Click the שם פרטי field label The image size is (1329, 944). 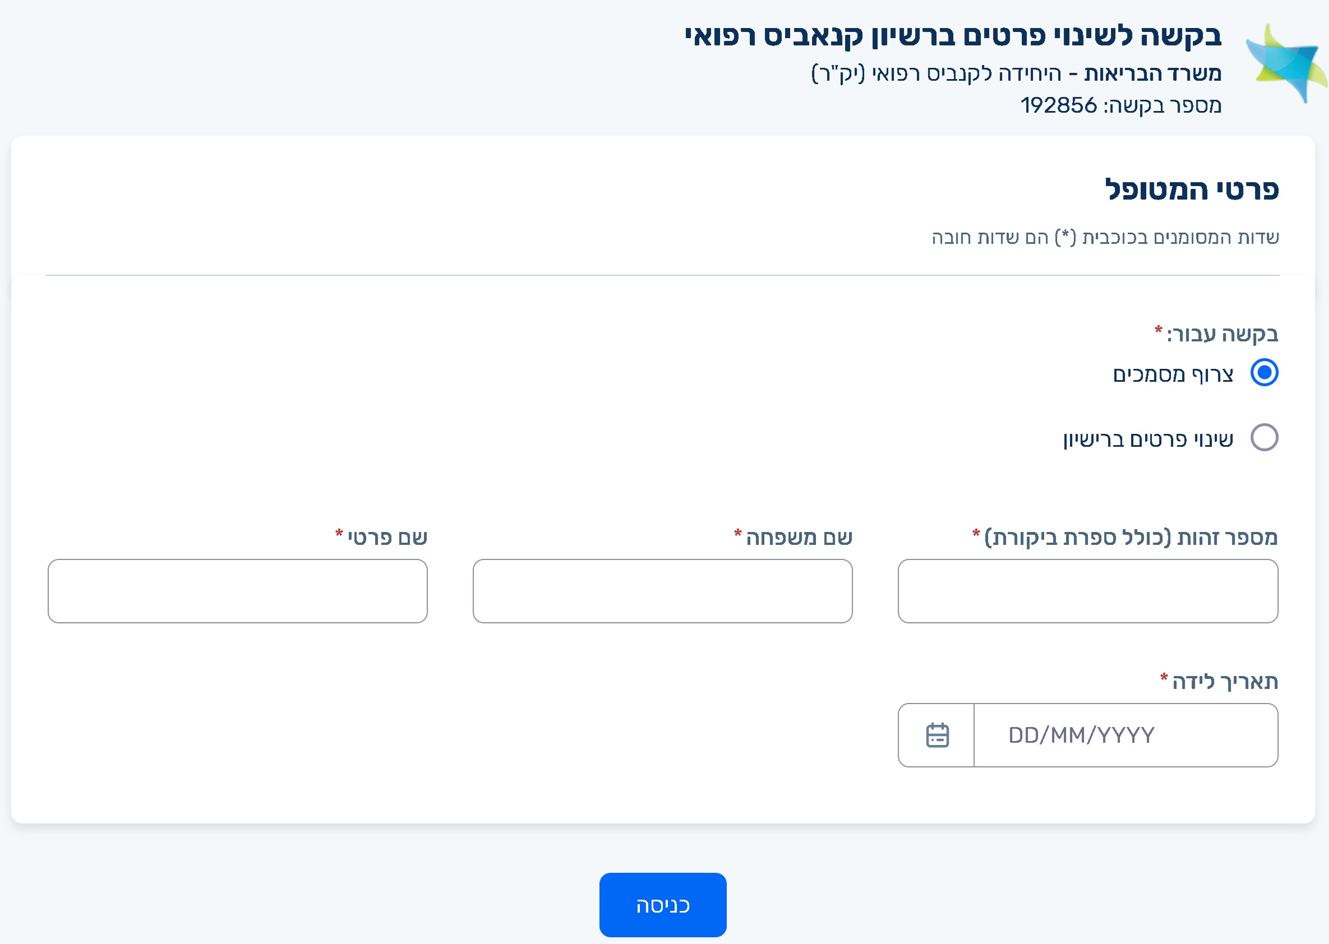[x=387, y=538]
